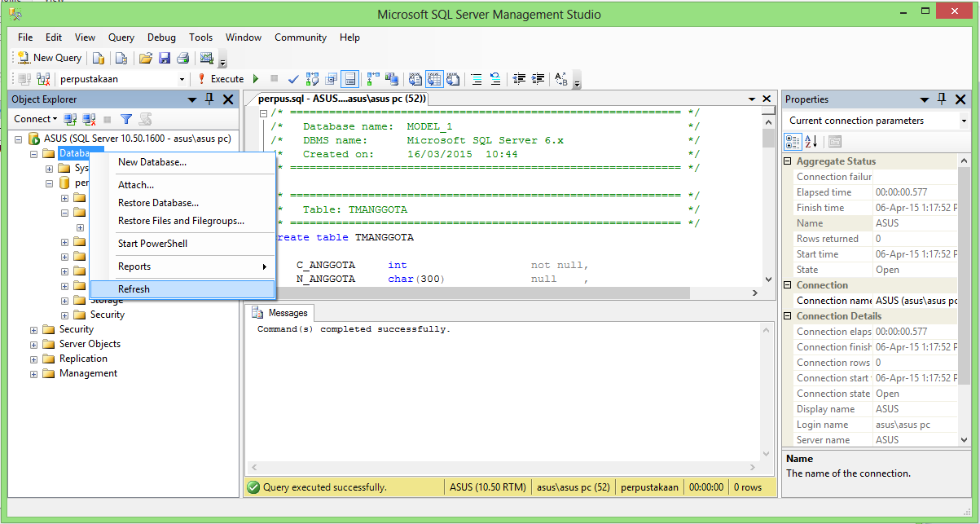
Task: Click Properties Categorized view icon
Action: tap(793, 141)
